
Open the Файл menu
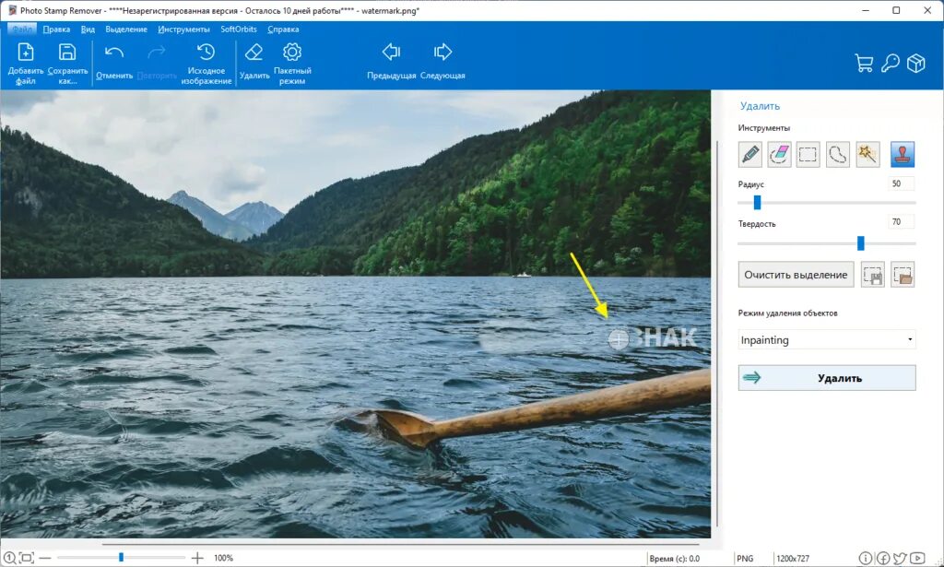tap(22, 29)
